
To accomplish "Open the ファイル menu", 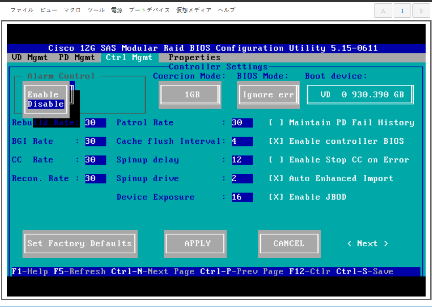I will pos(22,10).
